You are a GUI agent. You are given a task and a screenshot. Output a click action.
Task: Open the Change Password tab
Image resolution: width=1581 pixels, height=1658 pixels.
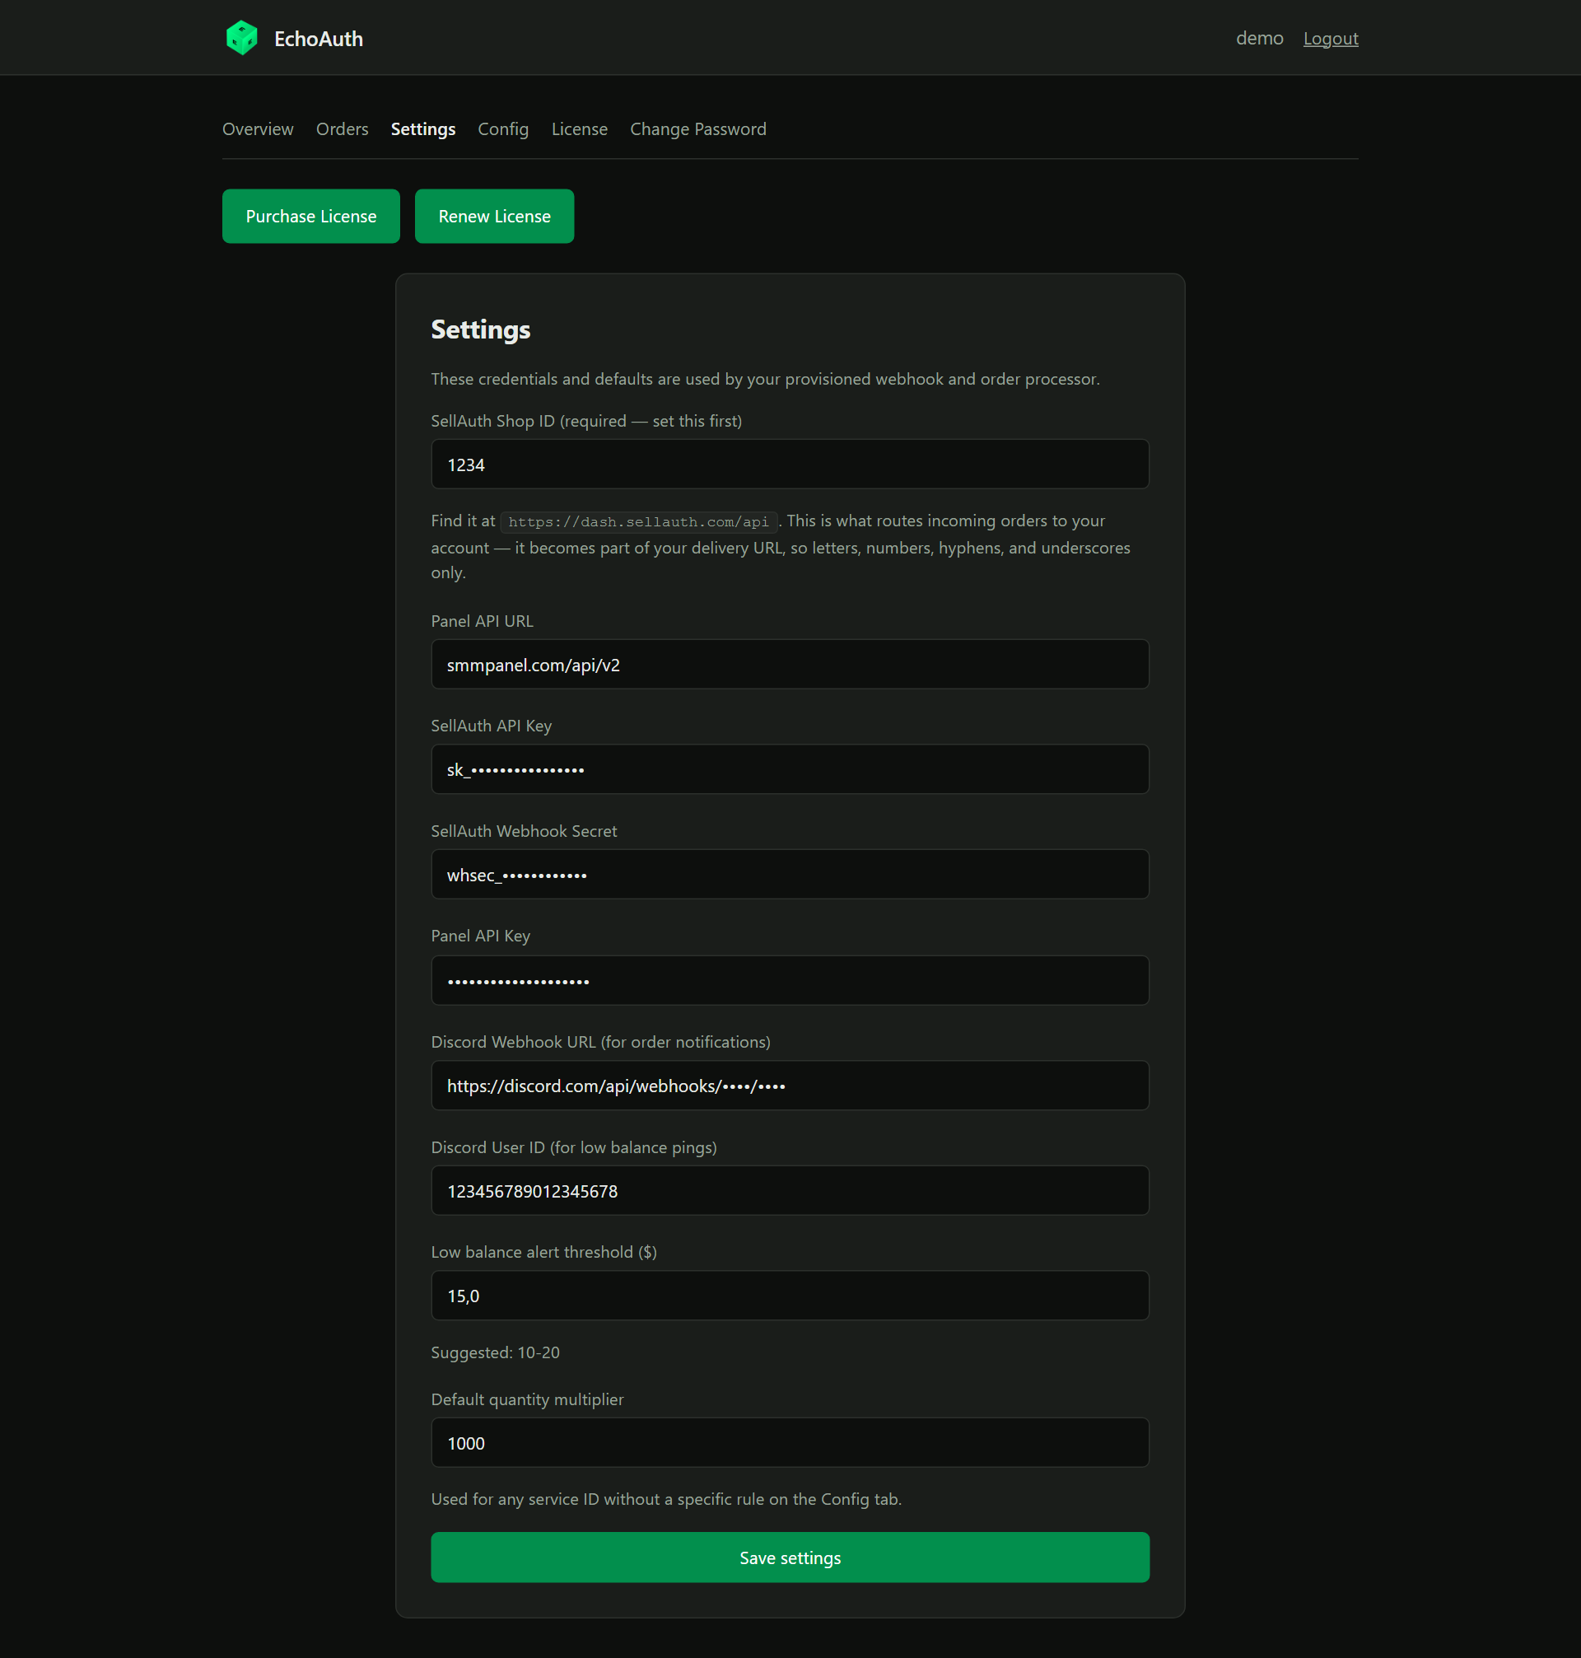[x=697, y=129]
